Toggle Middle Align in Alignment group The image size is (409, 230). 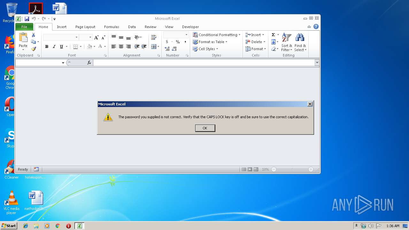click(121, 37)
